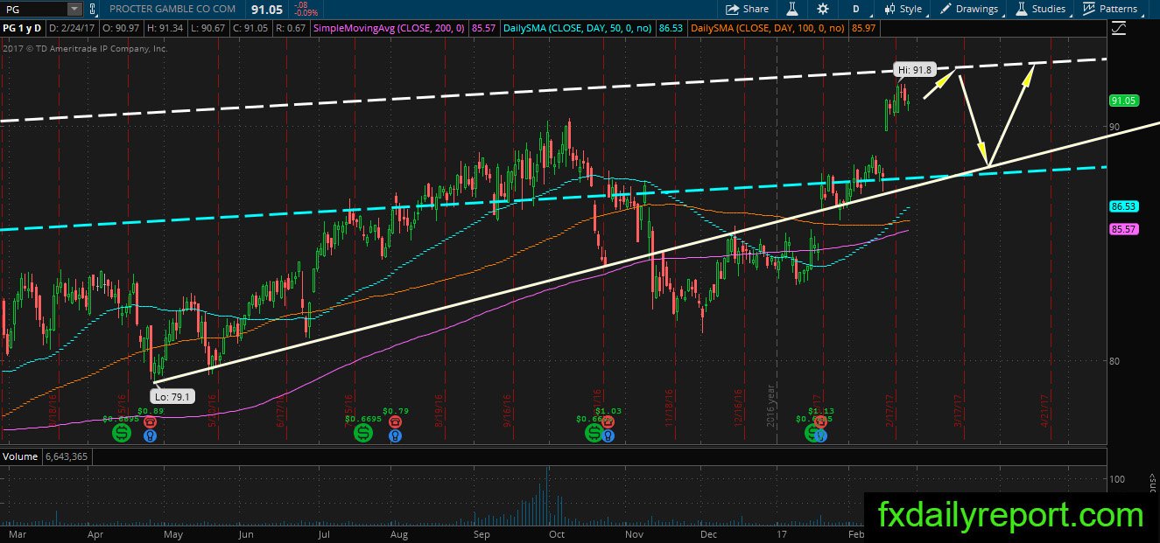1160x543 pixels.
Task: Open the Studies menu
Action: [1041, 9]
